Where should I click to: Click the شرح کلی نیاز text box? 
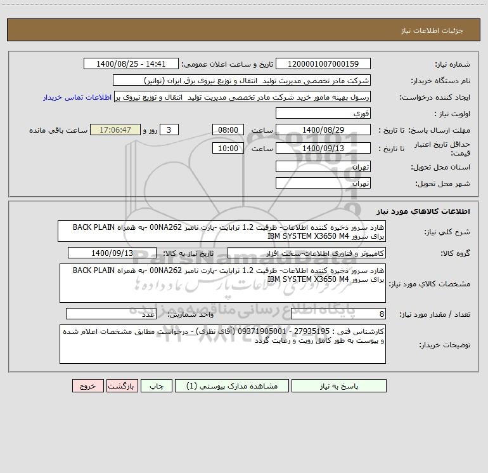point(222,231)
